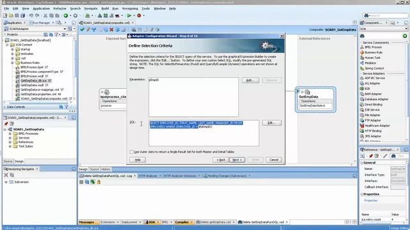Screen dimensions: 410x230
Task: Click the red Debug bug icon
Action: 139,15
